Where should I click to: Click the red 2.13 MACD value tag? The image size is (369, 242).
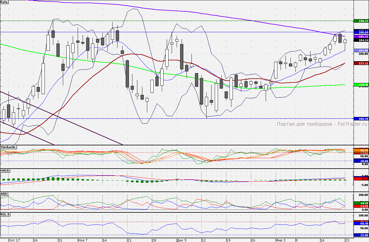pyautogui.click(x=361, y=179)
